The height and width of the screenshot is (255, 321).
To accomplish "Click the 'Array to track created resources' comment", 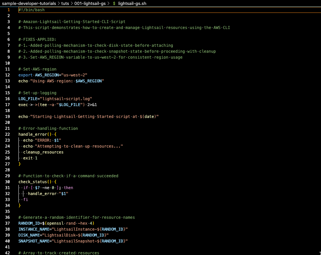I will pyautogui.click(x=59, y=253).
